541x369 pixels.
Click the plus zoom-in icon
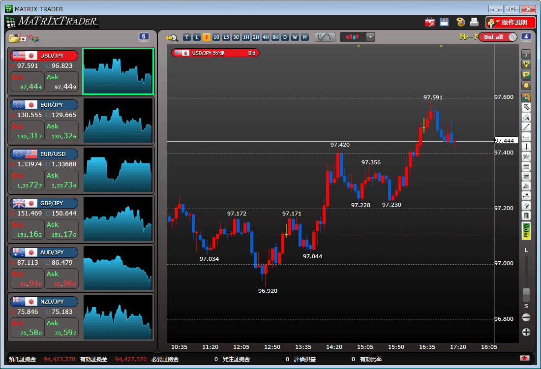[526, 332]
